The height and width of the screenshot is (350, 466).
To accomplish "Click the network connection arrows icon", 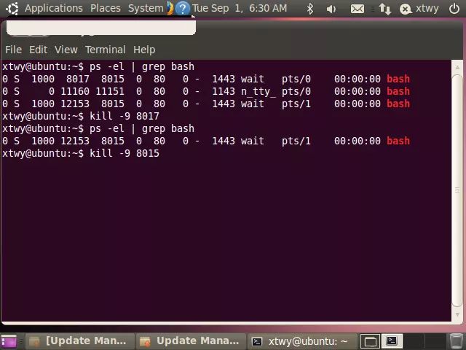I will [384, 9].
